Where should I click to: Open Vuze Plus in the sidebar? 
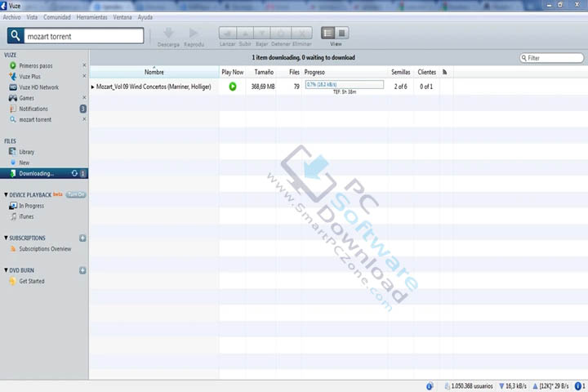(x=30, y=77)
